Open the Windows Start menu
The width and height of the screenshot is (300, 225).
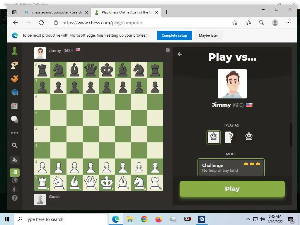(x=7, y=219)
